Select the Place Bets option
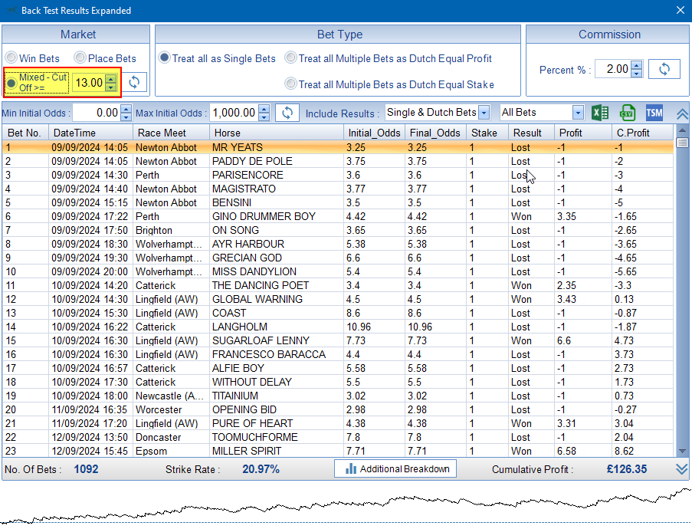 click(80, 58)
